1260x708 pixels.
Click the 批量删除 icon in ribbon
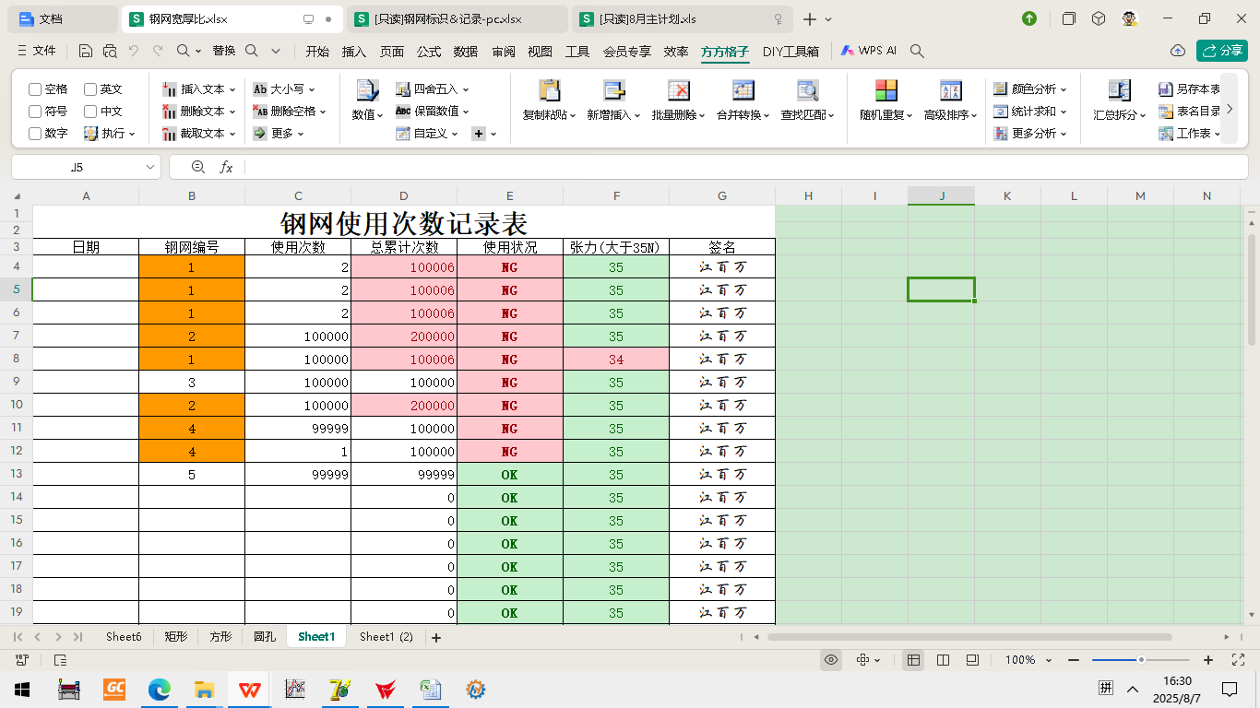point(678,90)
